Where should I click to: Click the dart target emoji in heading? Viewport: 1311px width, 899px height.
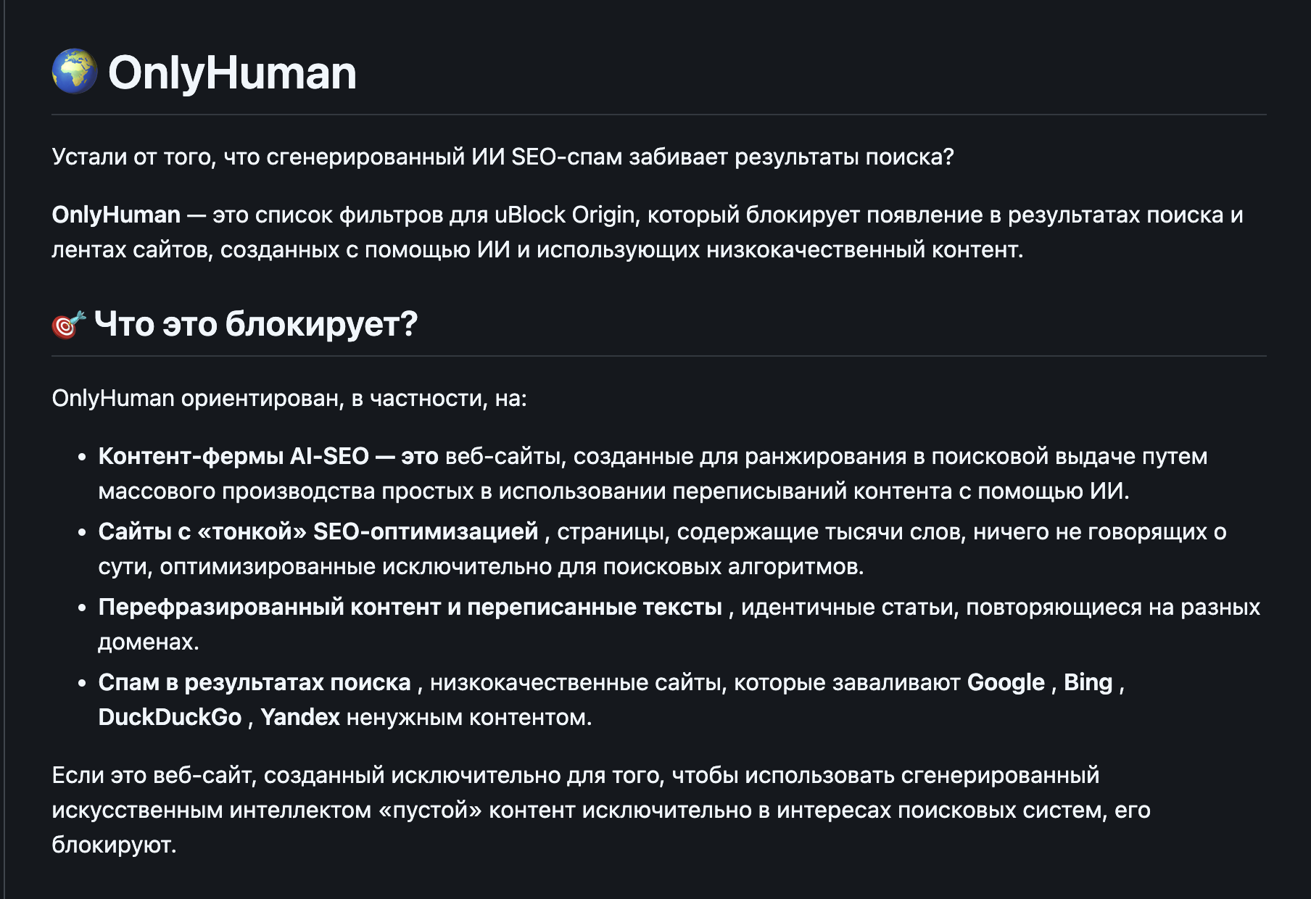pyautogui.click(x=69, y=324)
